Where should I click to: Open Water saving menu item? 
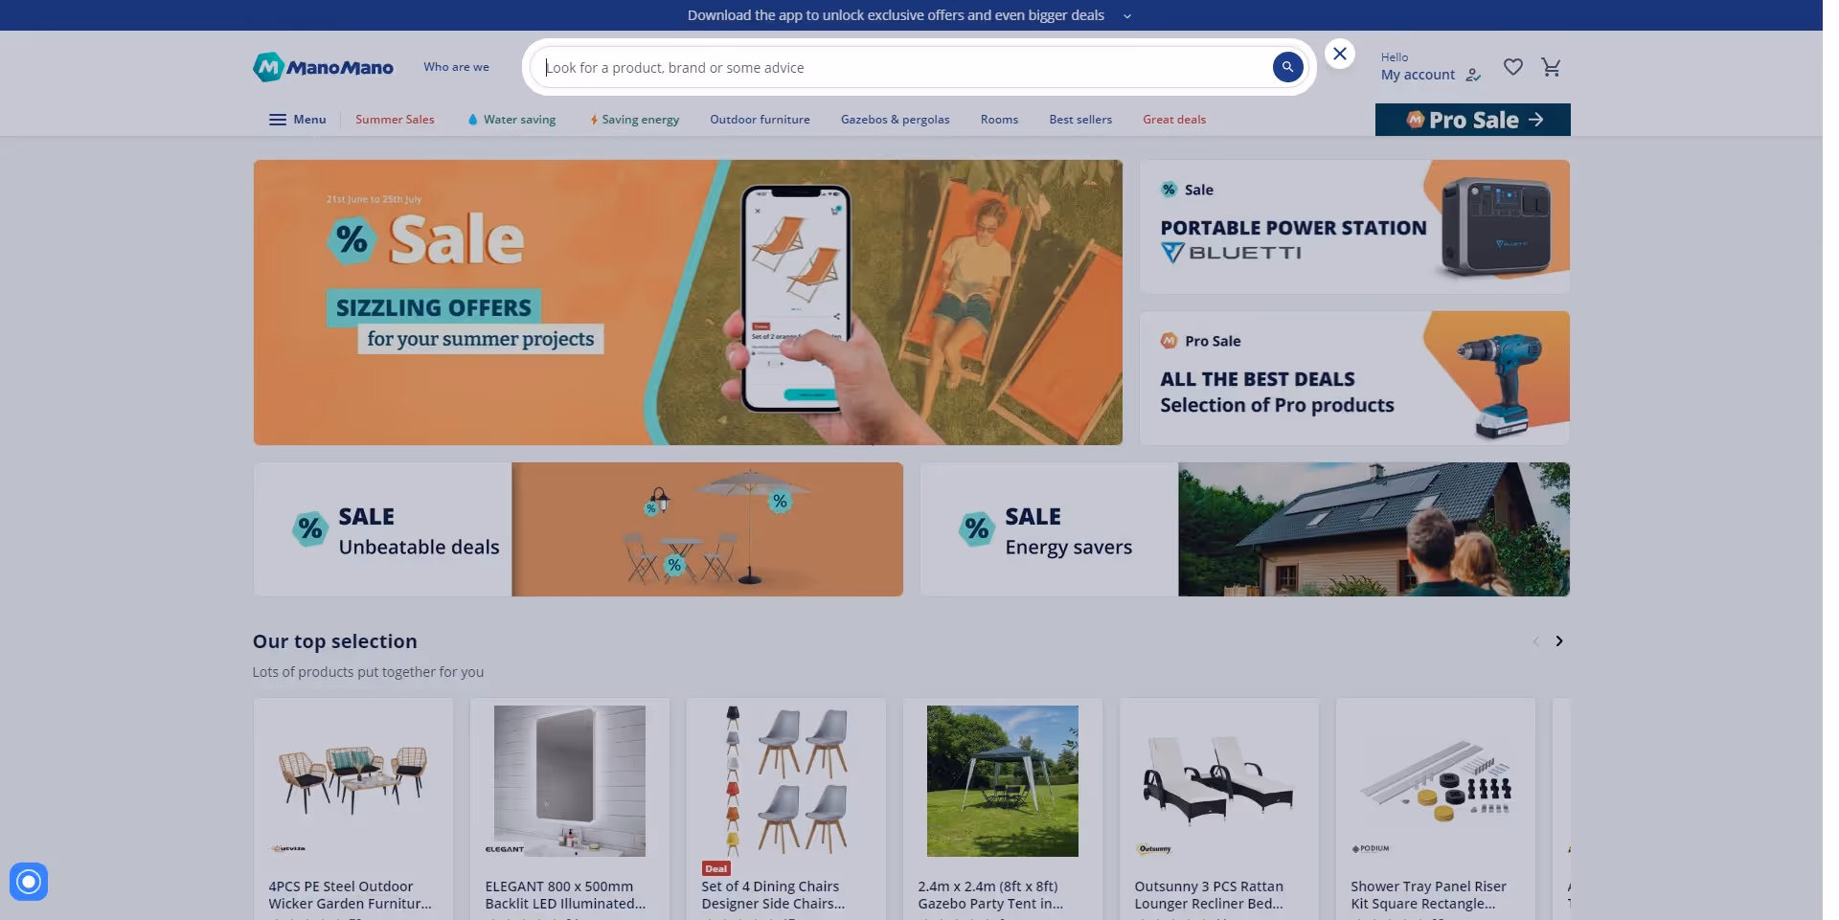coord(511,120)
